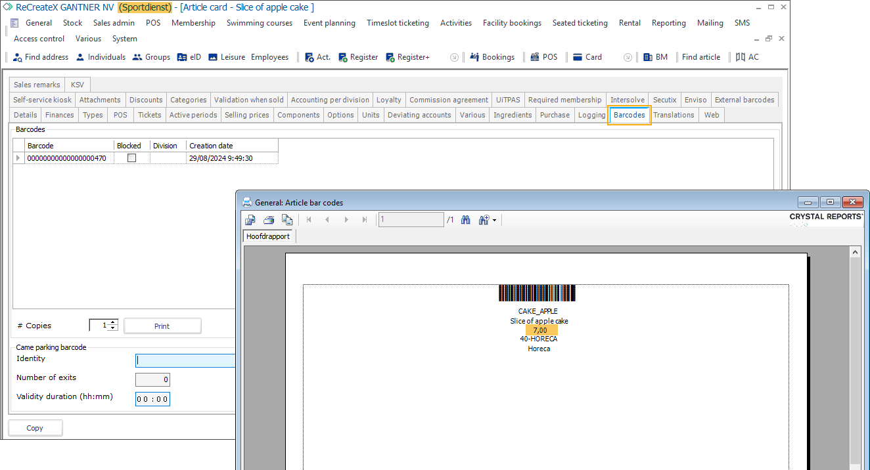
Task: Click the report viewer vertical scrollbar
Action: tap(855, 354)
